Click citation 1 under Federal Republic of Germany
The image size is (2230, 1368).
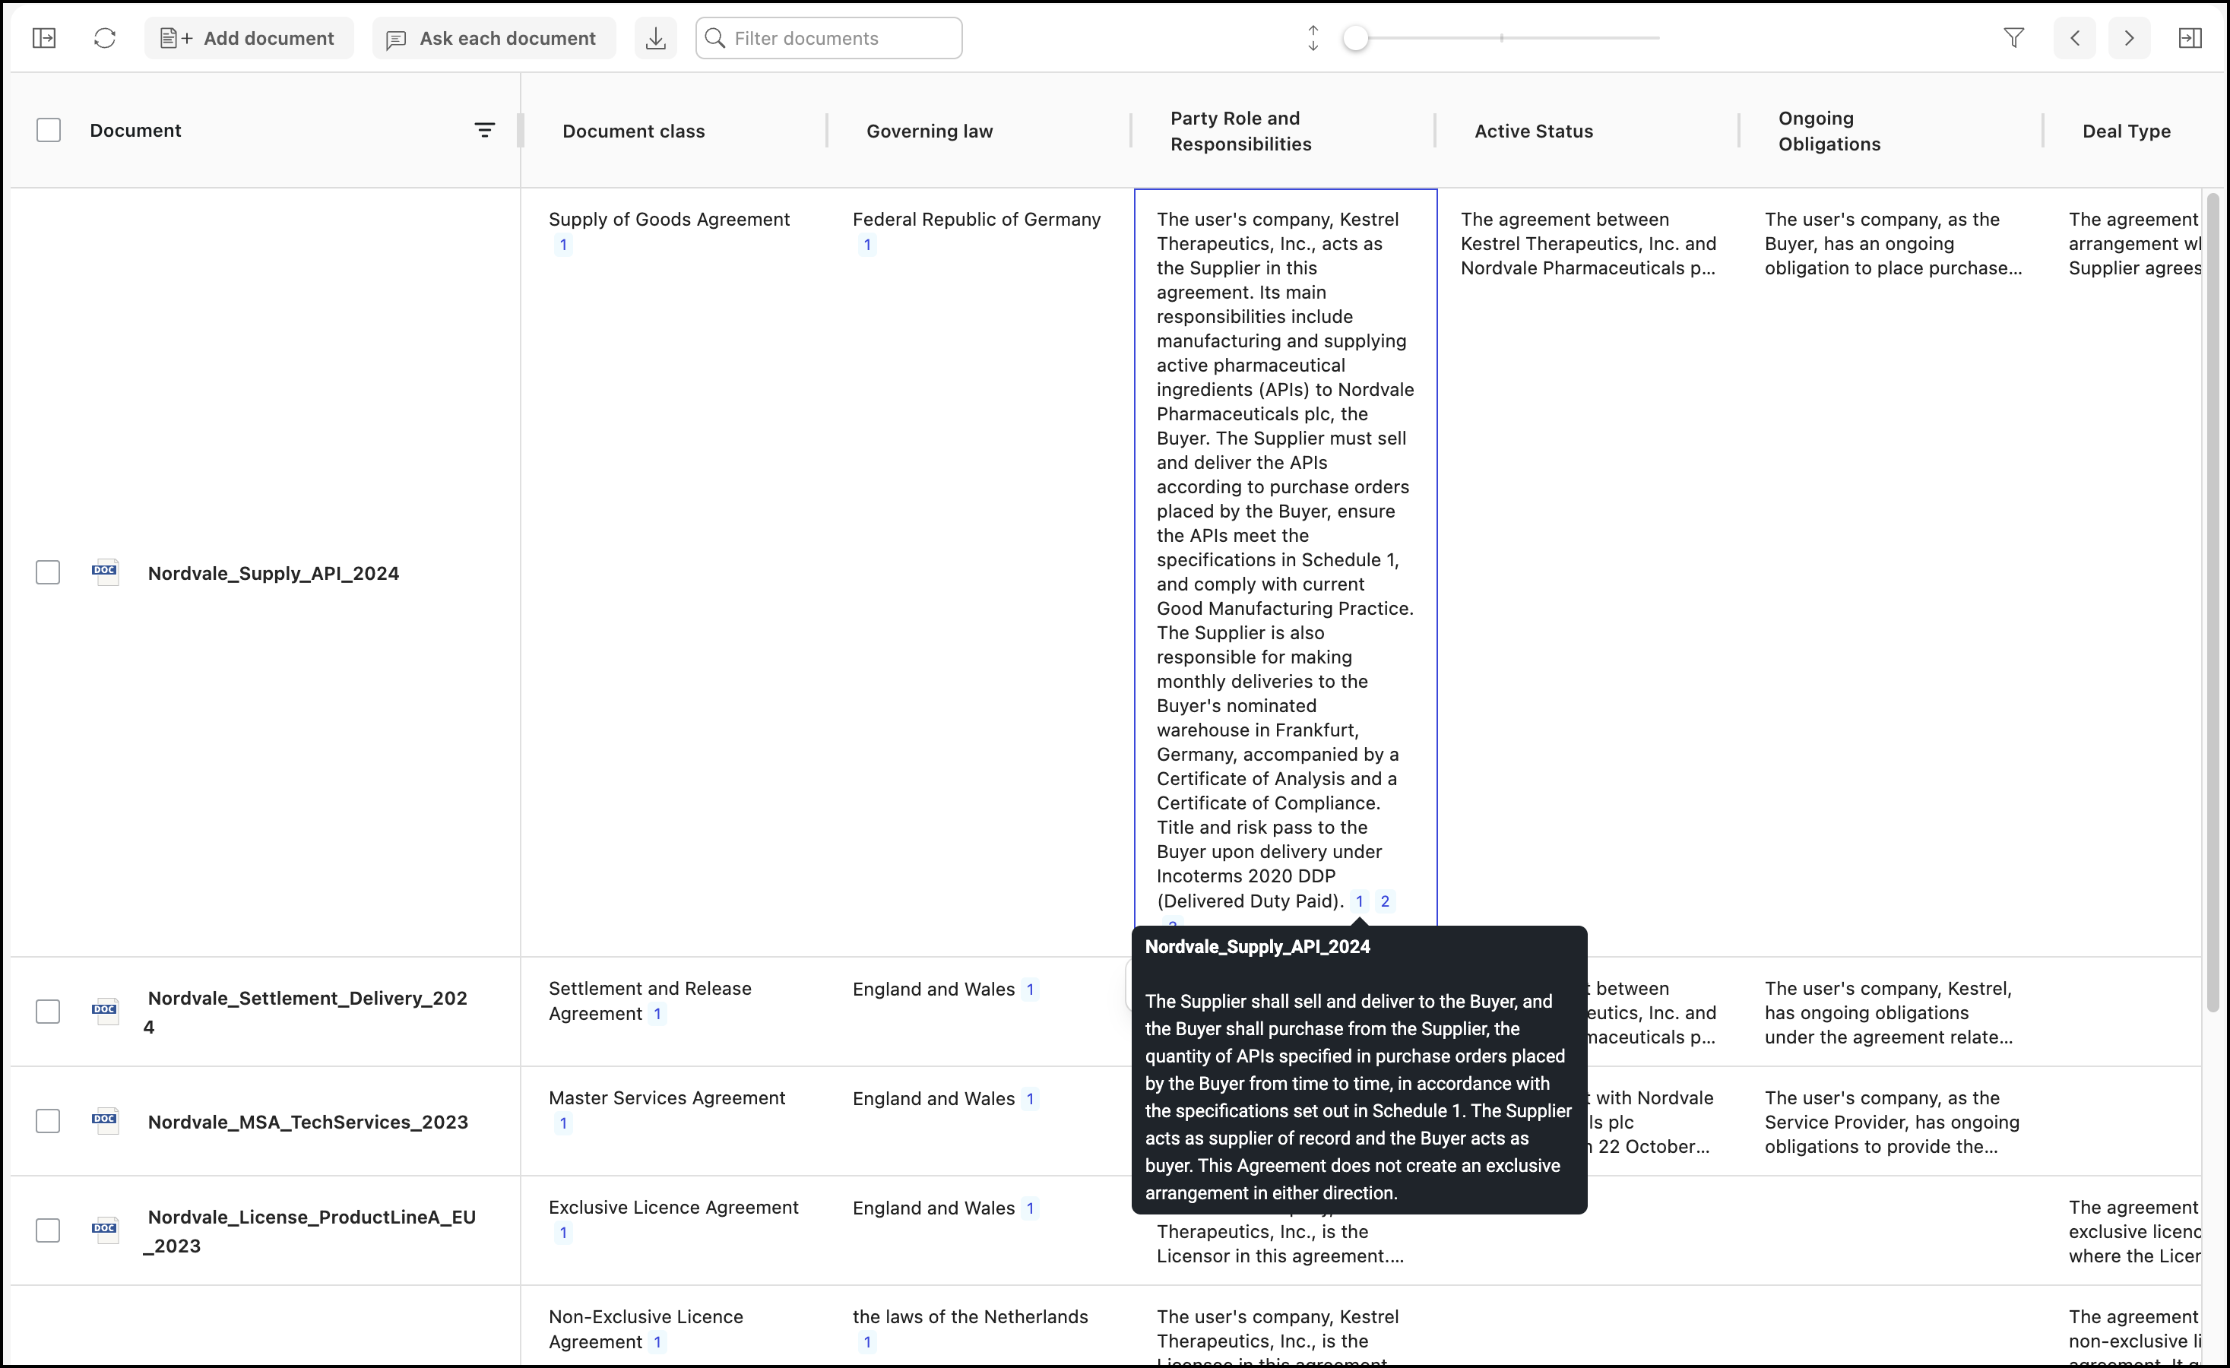tap(867, 244)
